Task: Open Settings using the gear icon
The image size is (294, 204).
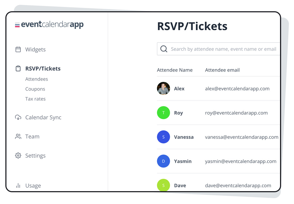Action: pyautogui.click(x=18, y=155)
